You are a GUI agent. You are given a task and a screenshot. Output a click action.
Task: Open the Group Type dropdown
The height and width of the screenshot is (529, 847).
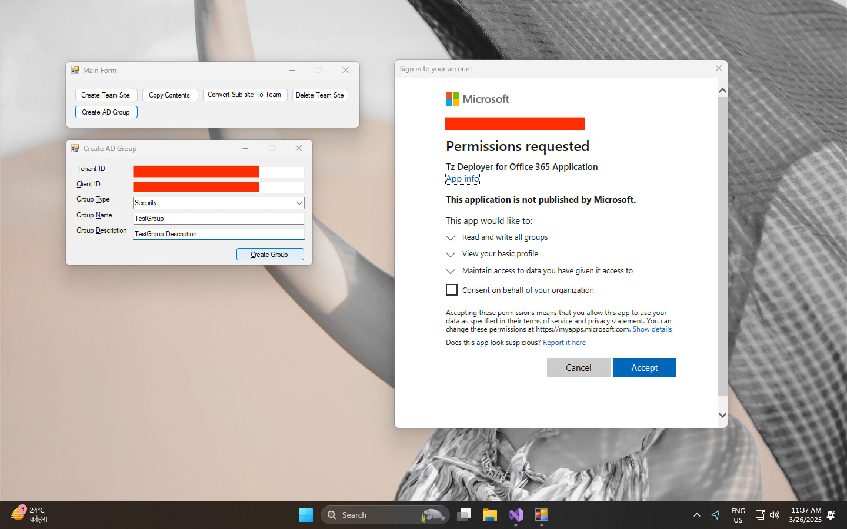[x=299, y=203]
